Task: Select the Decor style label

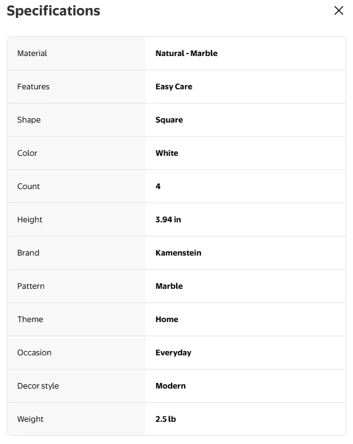Action: (x=38, y=386)
